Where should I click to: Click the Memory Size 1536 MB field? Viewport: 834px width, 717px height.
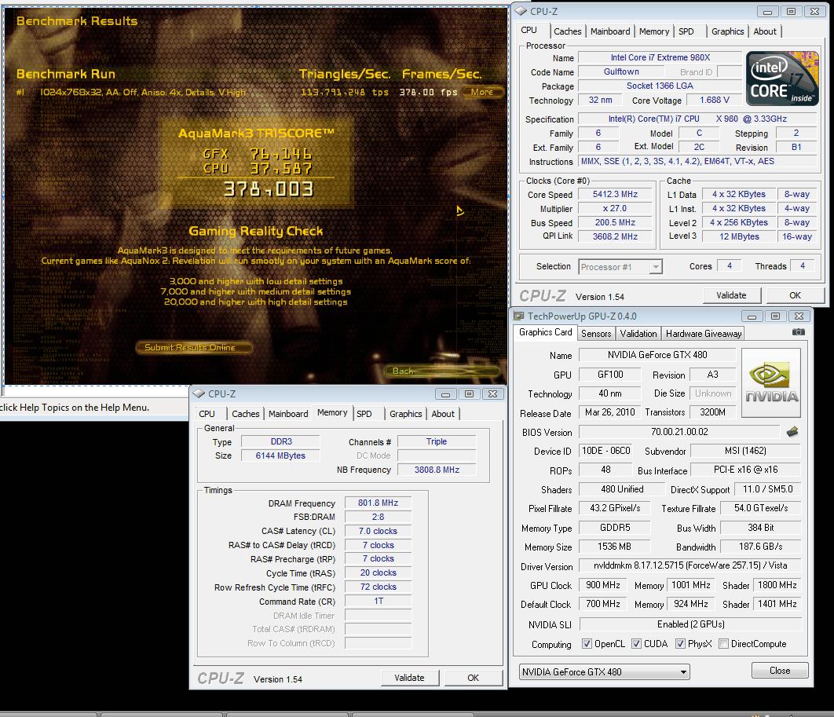click(x=614, y=547)
